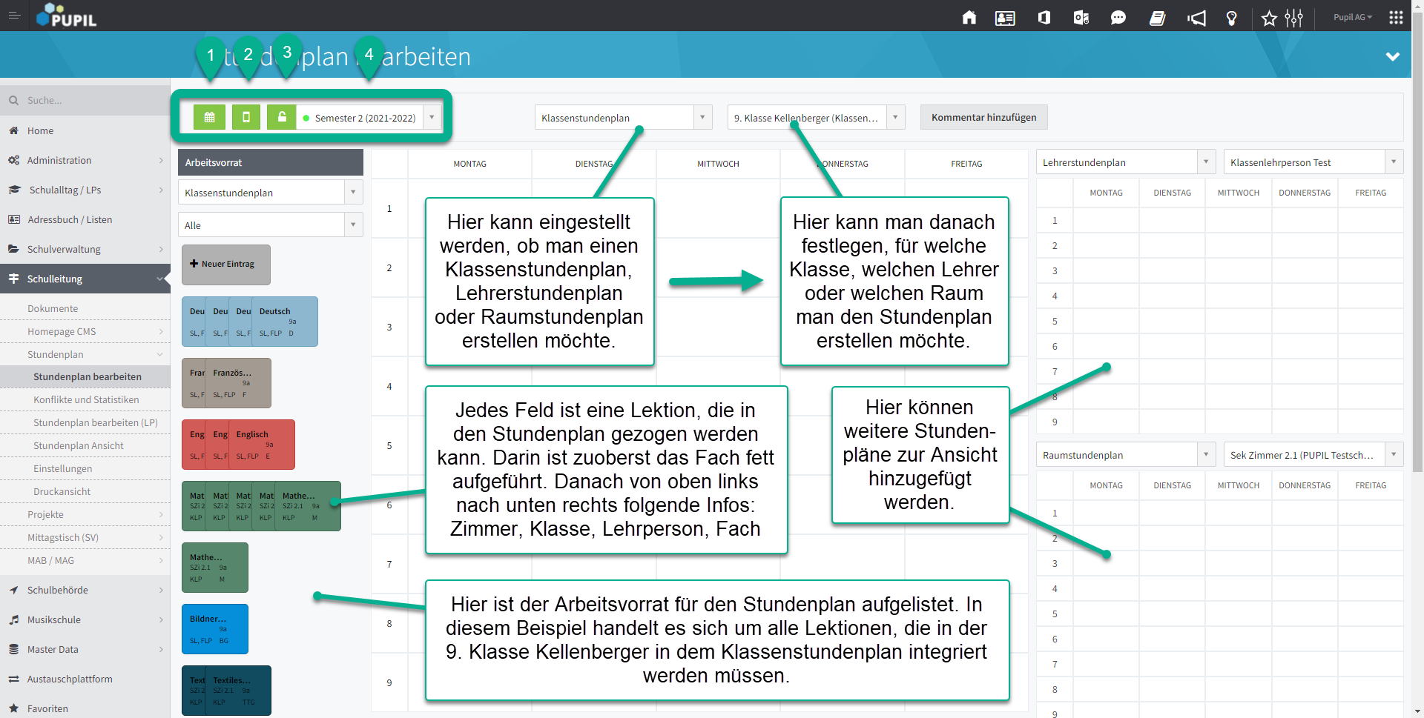
Task: Collapse the Schulleitung menu
Action: (x=85, y=279)
